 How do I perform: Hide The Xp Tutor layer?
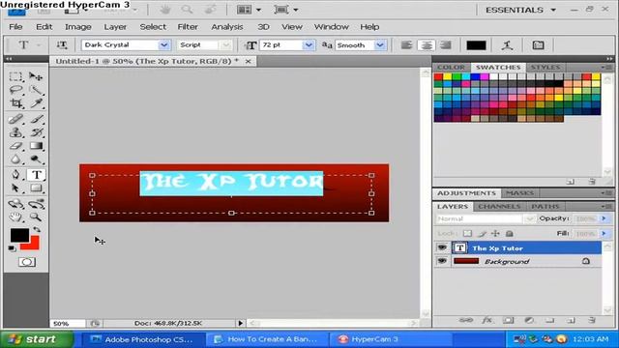[x=442, y=247]
